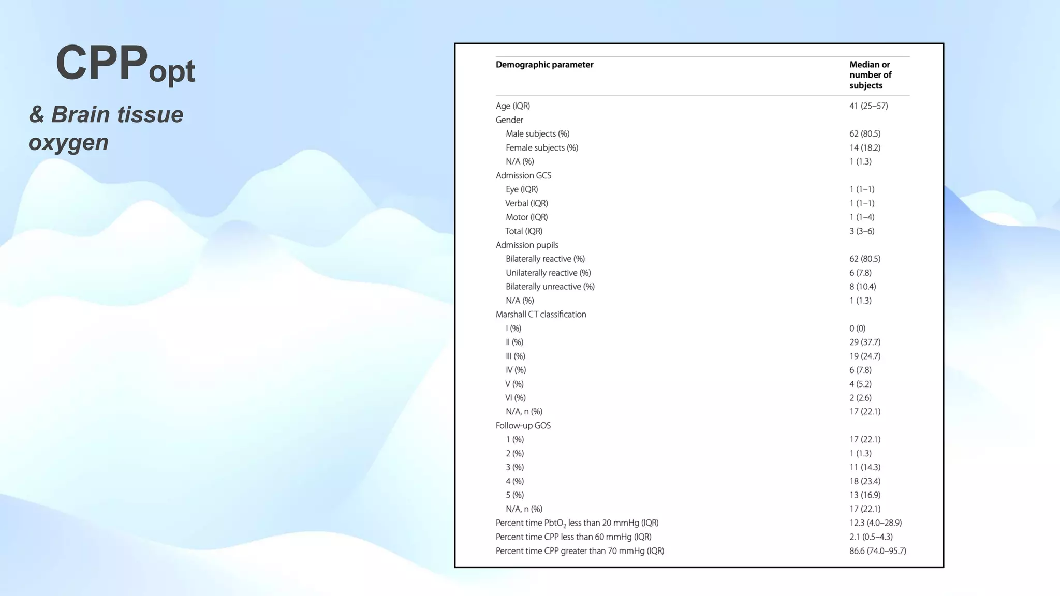Click the 'Total (IQR)' value 3 (3–6)
The image size is (1060, 596).
click(x=862, y=231)
